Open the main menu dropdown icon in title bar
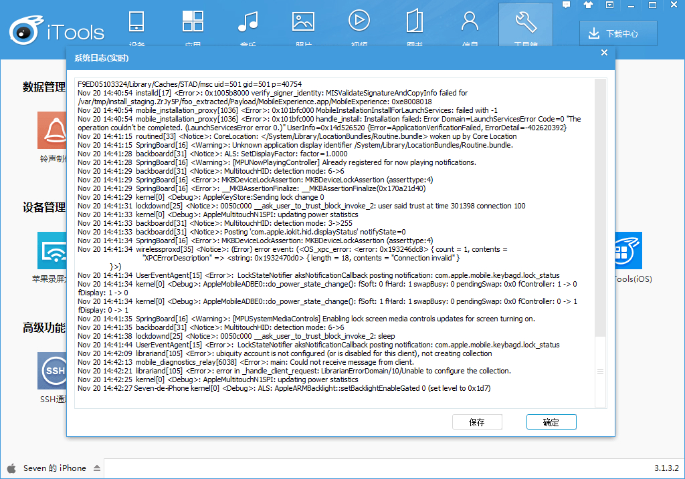Viewport: 685px width, 479px height. [610, 5]
